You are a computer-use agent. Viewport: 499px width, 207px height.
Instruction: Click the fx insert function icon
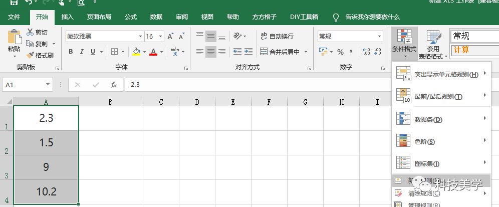[x=113, y=85]
